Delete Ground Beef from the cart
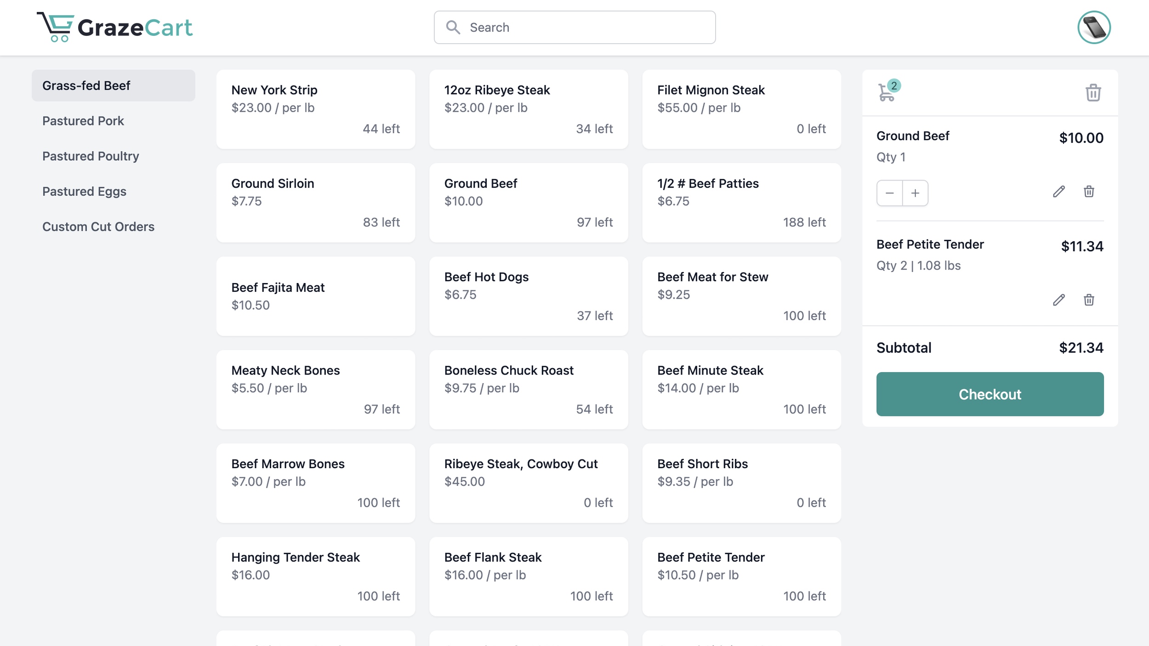Viewport: 1149px width, 646px height. [1089, 192]
